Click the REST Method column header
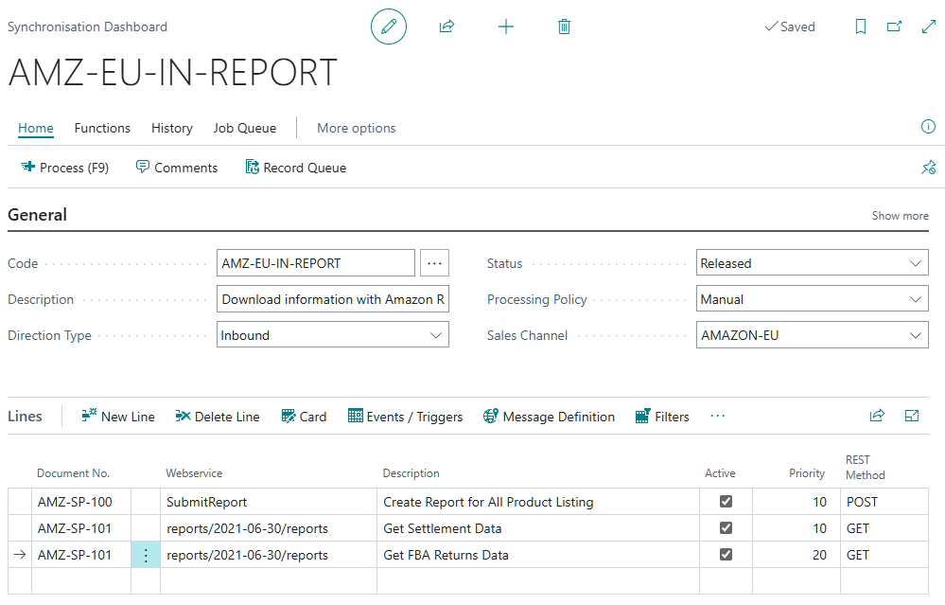This screenshot has height=605, width=945. tap(866, 468)
